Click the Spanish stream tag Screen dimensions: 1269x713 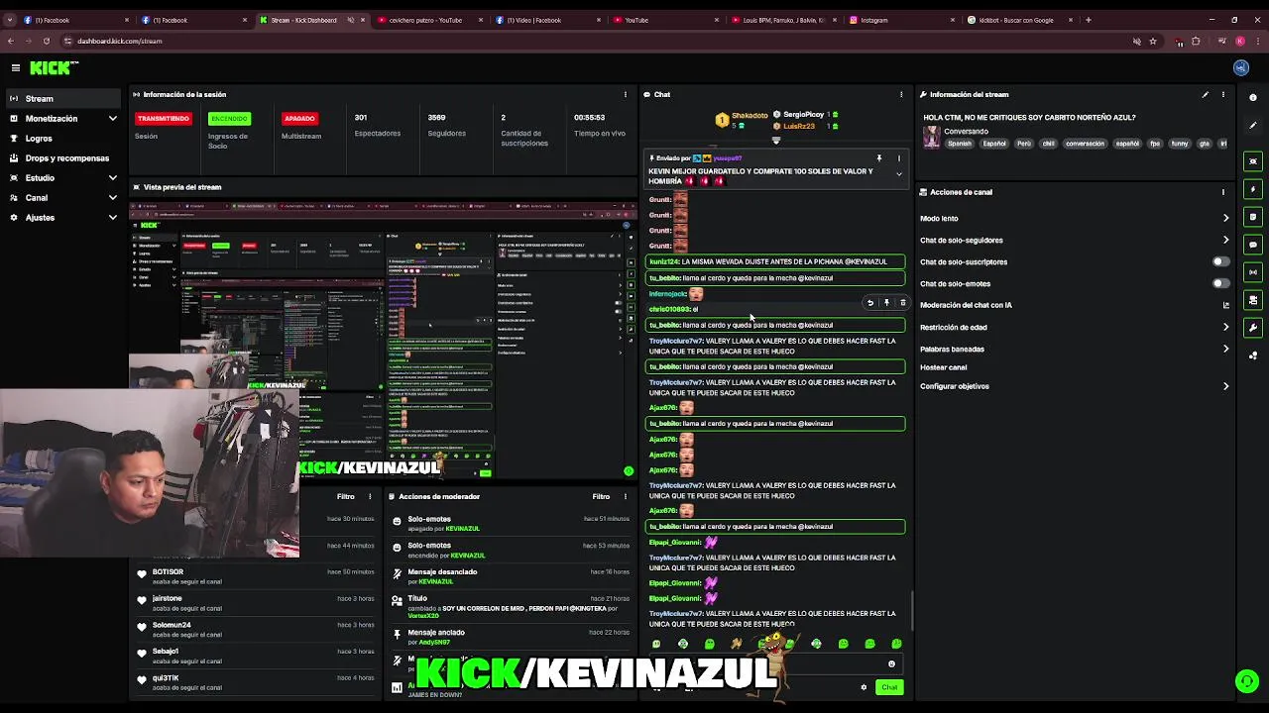960,144
